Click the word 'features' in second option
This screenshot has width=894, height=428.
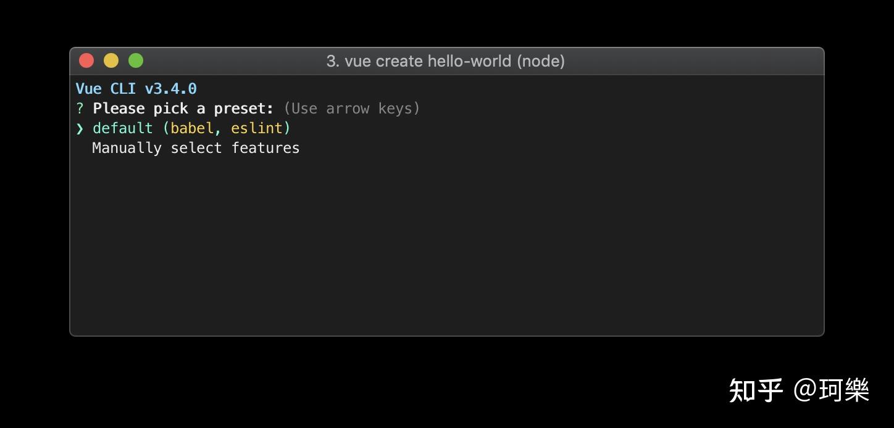coord(265,148)
